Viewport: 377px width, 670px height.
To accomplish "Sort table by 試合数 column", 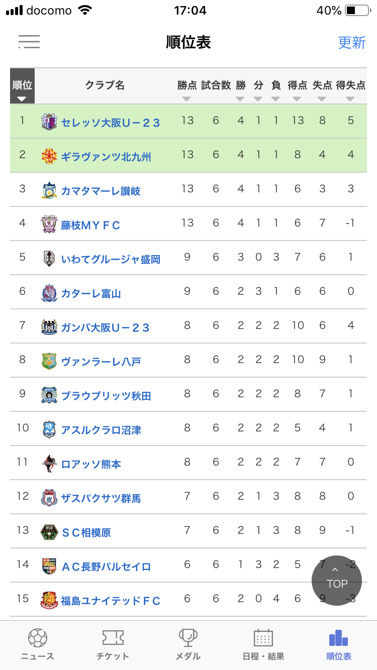I will (216, 86).
